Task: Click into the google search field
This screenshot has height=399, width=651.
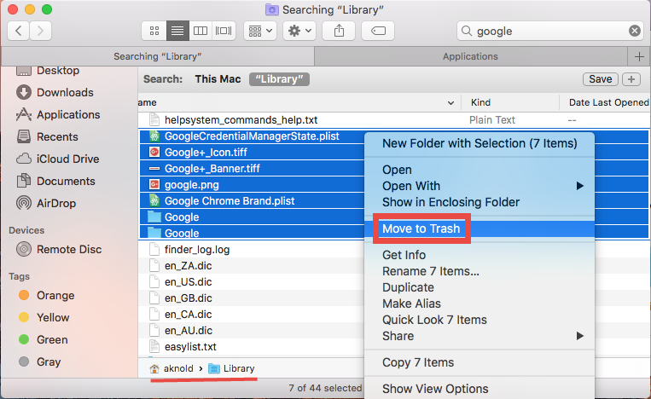Action: [550, 31]
